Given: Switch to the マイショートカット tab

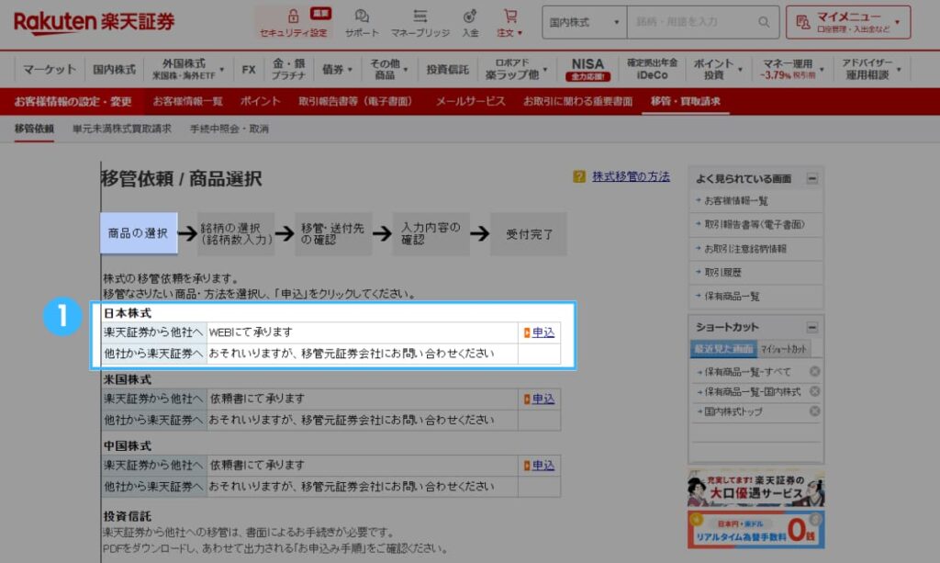Looking at the screenshot, I should coord(782,350).
